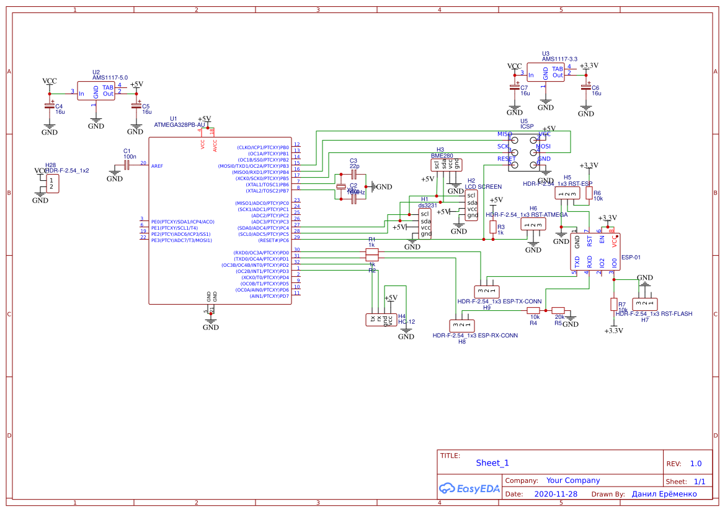Click the Sheet_1 title text
Screen dimensions: 725x512
click(x=492, y=462)
